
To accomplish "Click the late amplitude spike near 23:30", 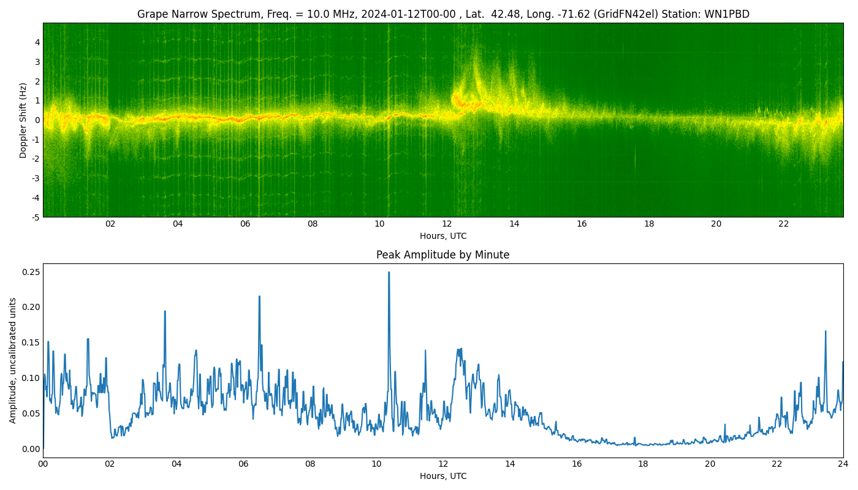I will pyautogui.click(x=825, y=333).
